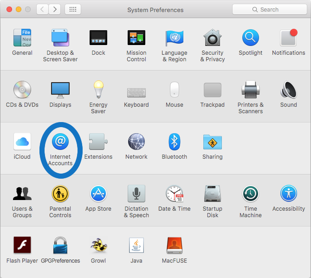Open Bluetooth preferences

[175, 142]
